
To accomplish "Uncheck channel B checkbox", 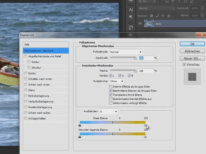I will click(x=130, y=75).
